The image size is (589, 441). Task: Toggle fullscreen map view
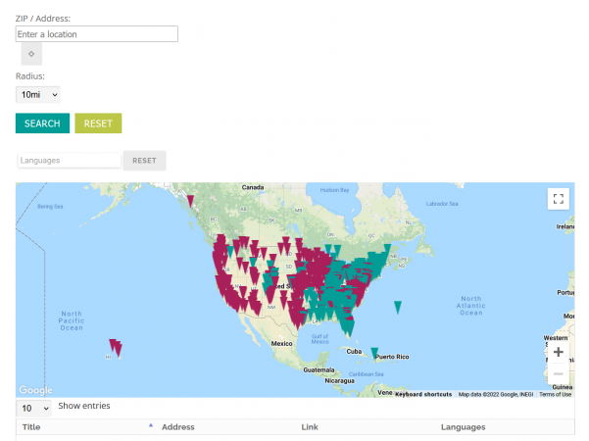point(559,198)
